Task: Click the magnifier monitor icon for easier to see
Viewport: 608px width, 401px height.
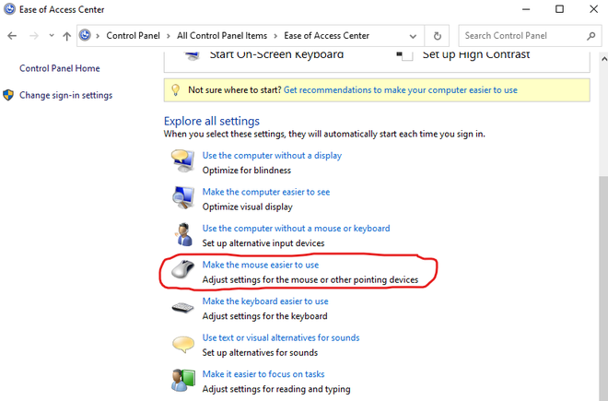Action: pos(183,197)
